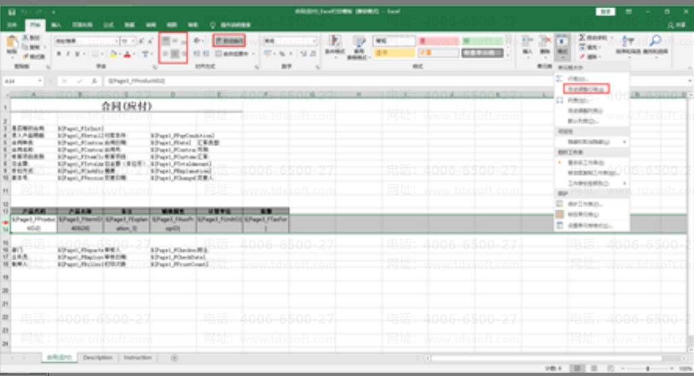The image size is (694, 376).
Task: Click the Sort & Filter funnel icon
Action: coord(628,41)
